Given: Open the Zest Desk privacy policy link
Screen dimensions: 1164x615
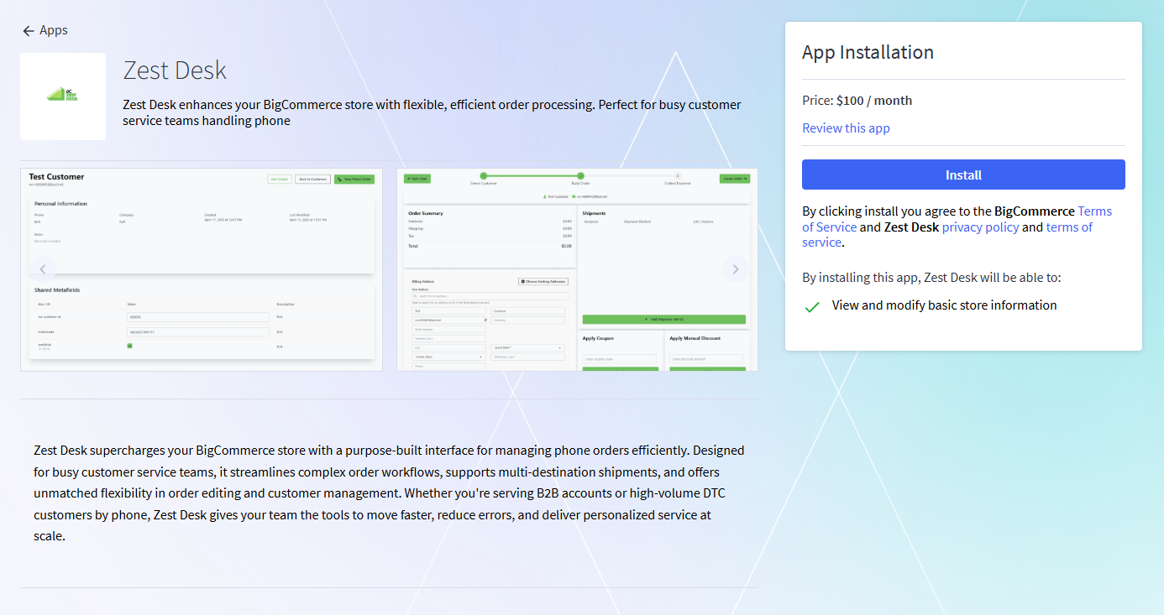Looking at the screenshot, I should point(980,227).
